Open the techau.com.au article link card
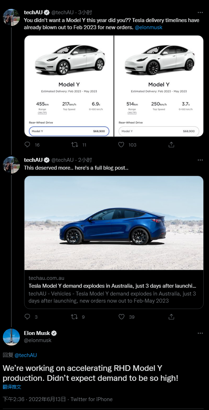The image size is (209, 410). point(114,289)
